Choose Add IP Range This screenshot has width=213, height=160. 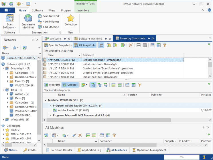click(49, 22)
